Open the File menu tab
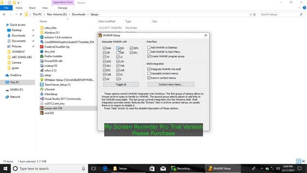Screen dimensions: 307x173 click(x=6, y=8)
